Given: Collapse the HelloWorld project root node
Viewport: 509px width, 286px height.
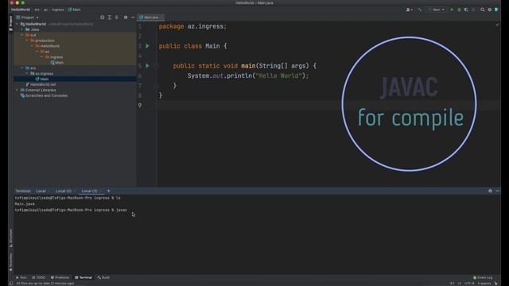Looking at the screenshot, I should click(x=17, y=24).
